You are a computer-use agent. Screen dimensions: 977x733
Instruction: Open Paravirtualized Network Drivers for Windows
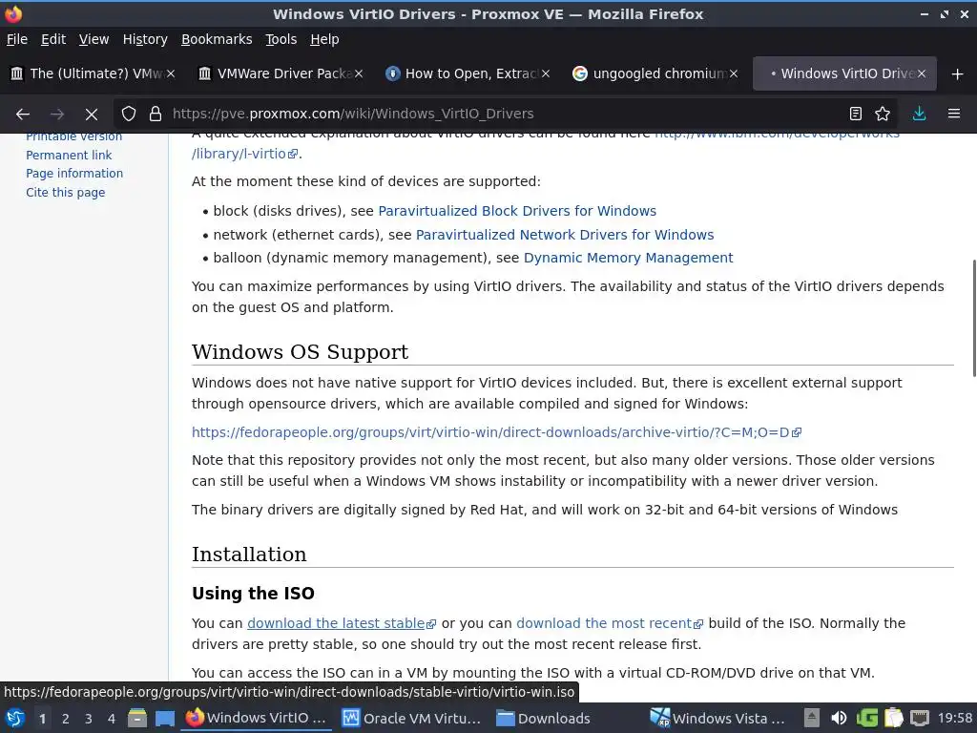[x=565, y=235]
